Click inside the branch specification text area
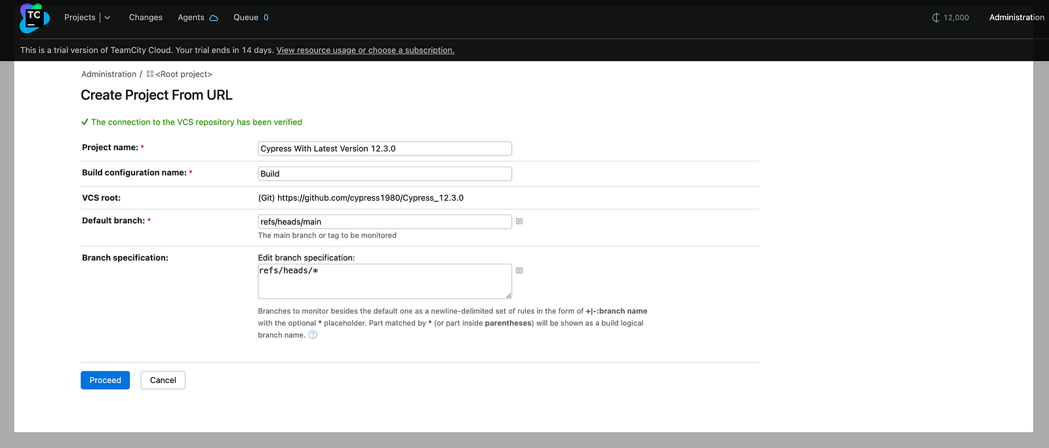Image resolution: width=1049 pixels, height=448 pixels. [384, 281]
